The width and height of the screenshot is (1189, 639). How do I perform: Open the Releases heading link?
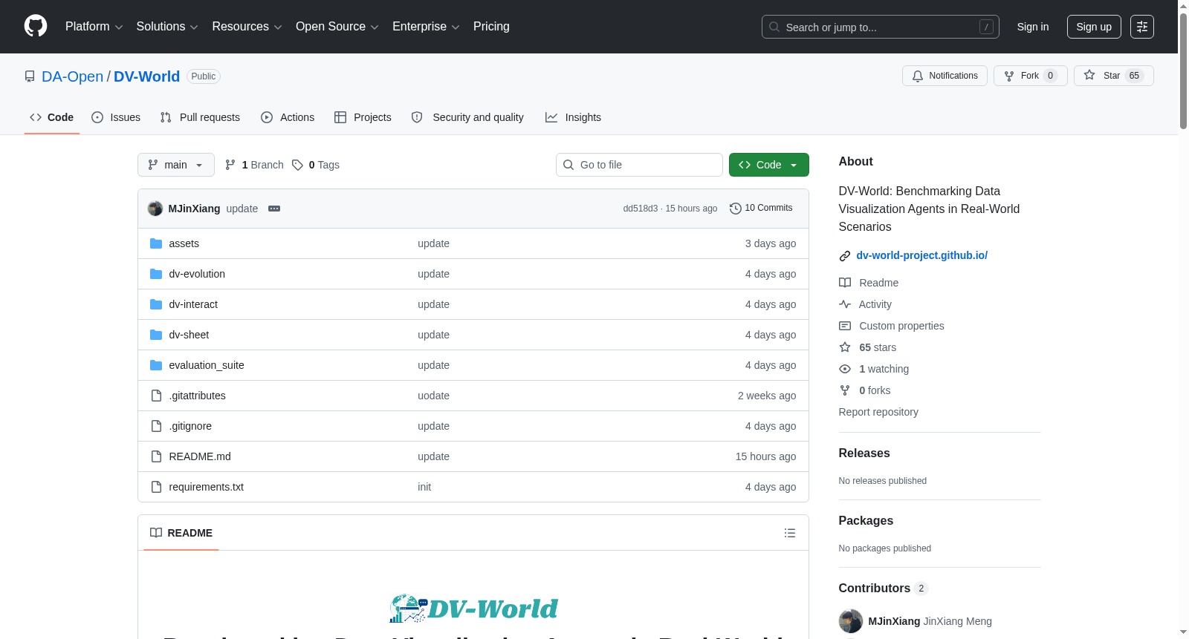(x=864, y=453)
